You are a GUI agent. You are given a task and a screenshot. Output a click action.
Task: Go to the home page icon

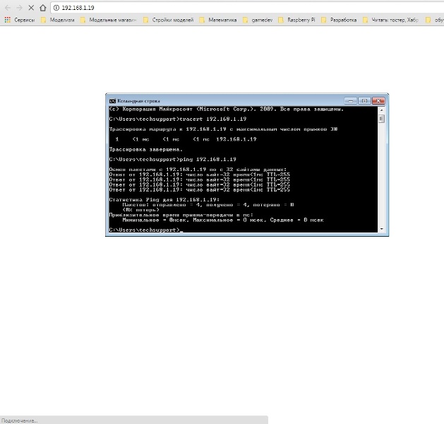[x=43, y=8]
